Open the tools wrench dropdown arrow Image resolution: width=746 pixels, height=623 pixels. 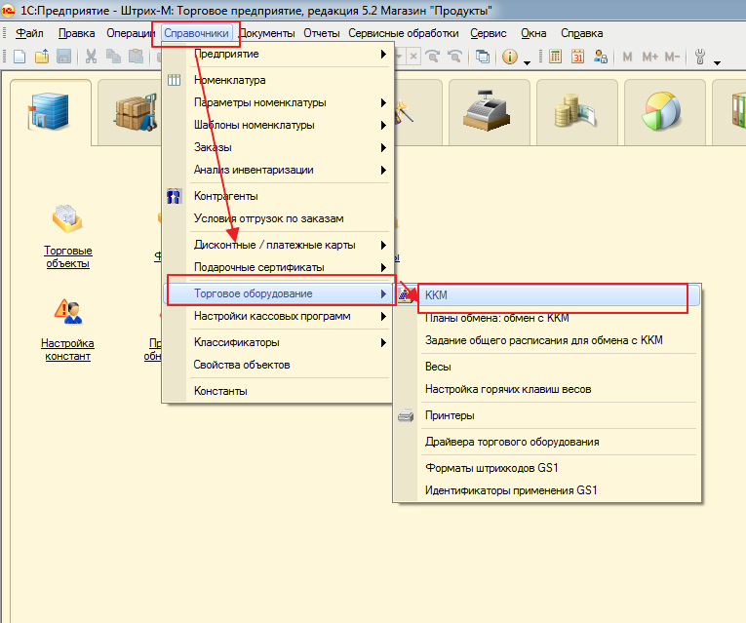point(718,62)
